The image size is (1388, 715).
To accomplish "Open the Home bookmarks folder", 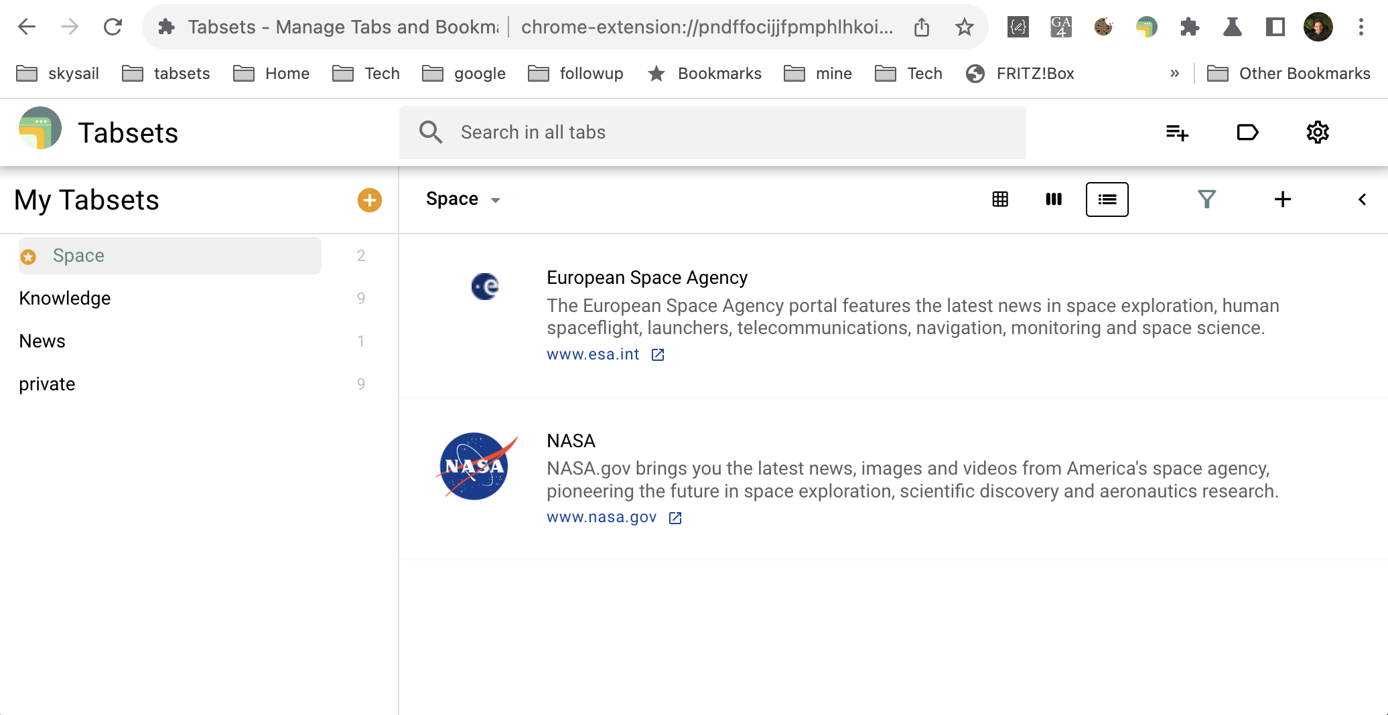I will click(271, 74).
